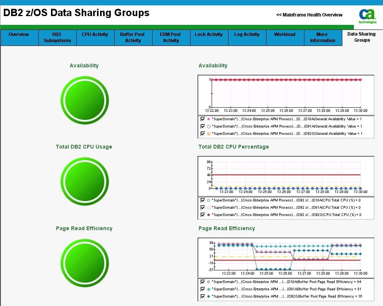Toggle the DB2G Total CPU (%) checkbox
The width and height of the screenshot is (383, 306).
point(202,215)
